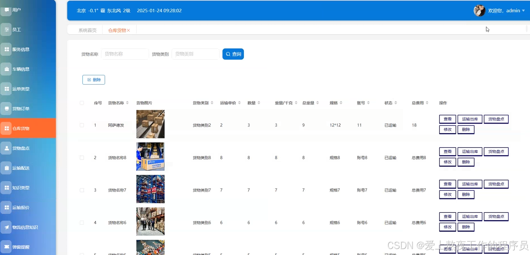Click the 物流信息知识 paper-plane icon
This screenshot has height=255, width=530.
point(6,227)
